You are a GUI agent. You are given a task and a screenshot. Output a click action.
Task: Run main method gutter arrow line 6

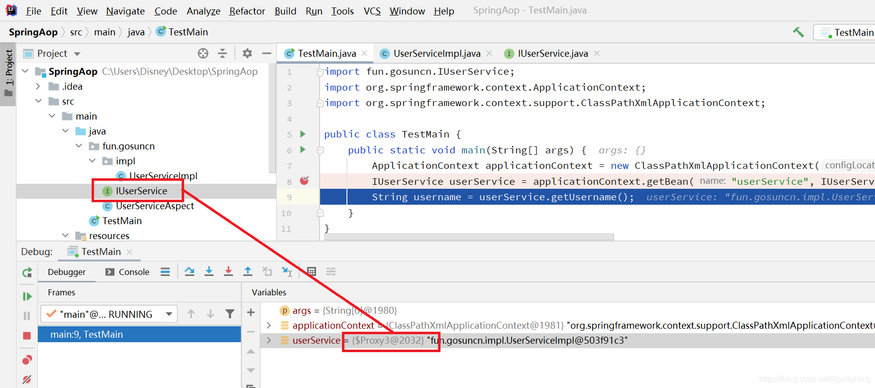point(303,149)
